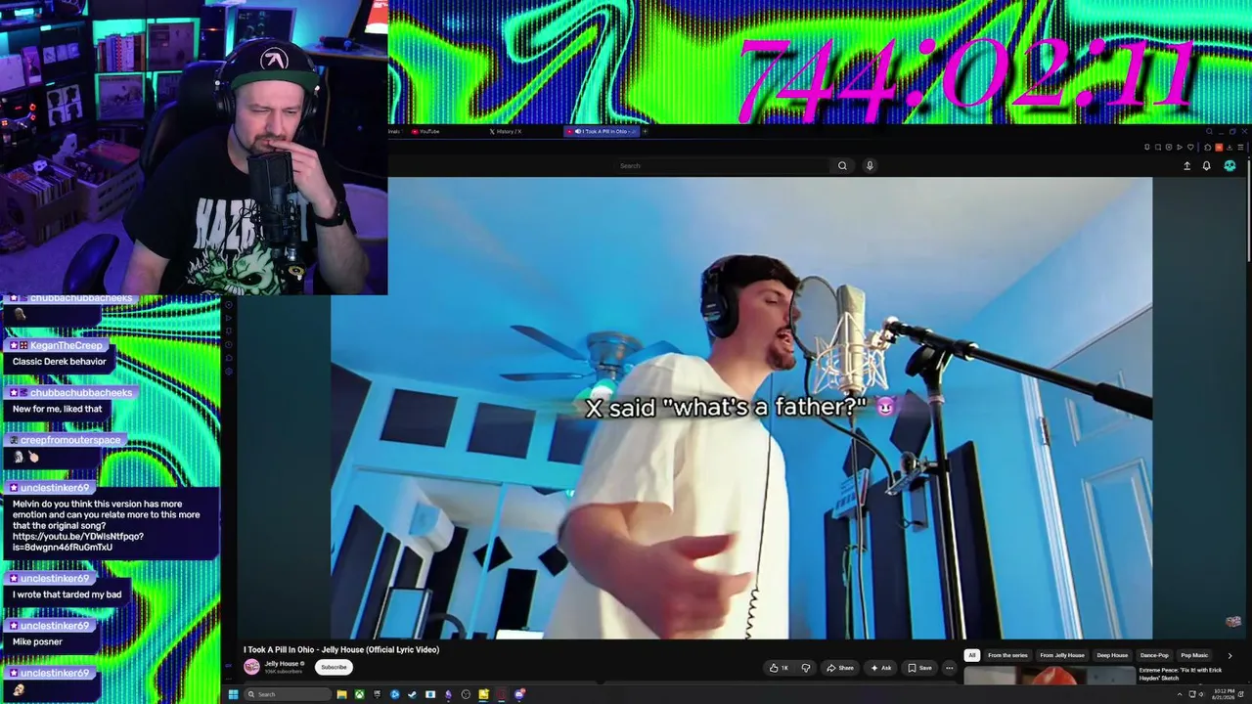The height and width of the screenshot is (704, 1252).
Task: Open the Xbox app from the taskbar
Action: pyautogui.click(x=359, y=694)
